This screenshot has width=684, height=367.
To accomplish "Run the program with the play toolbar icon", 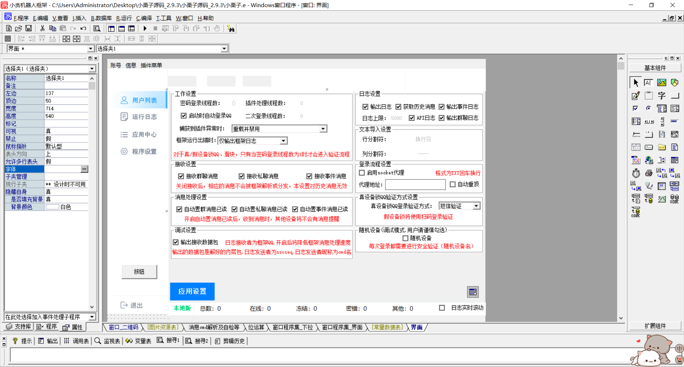I will click(x=145, y=28).
